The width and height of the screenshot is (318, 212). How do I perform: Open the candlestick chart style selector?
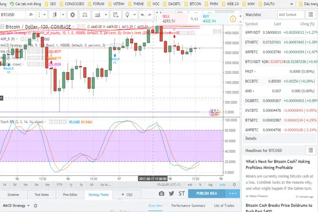point(55,15)
